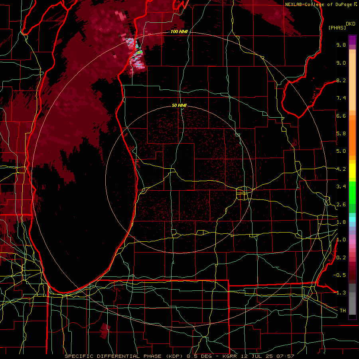Click the 5.8 legend scale value

pyautogui.click(x=341, y=134)
